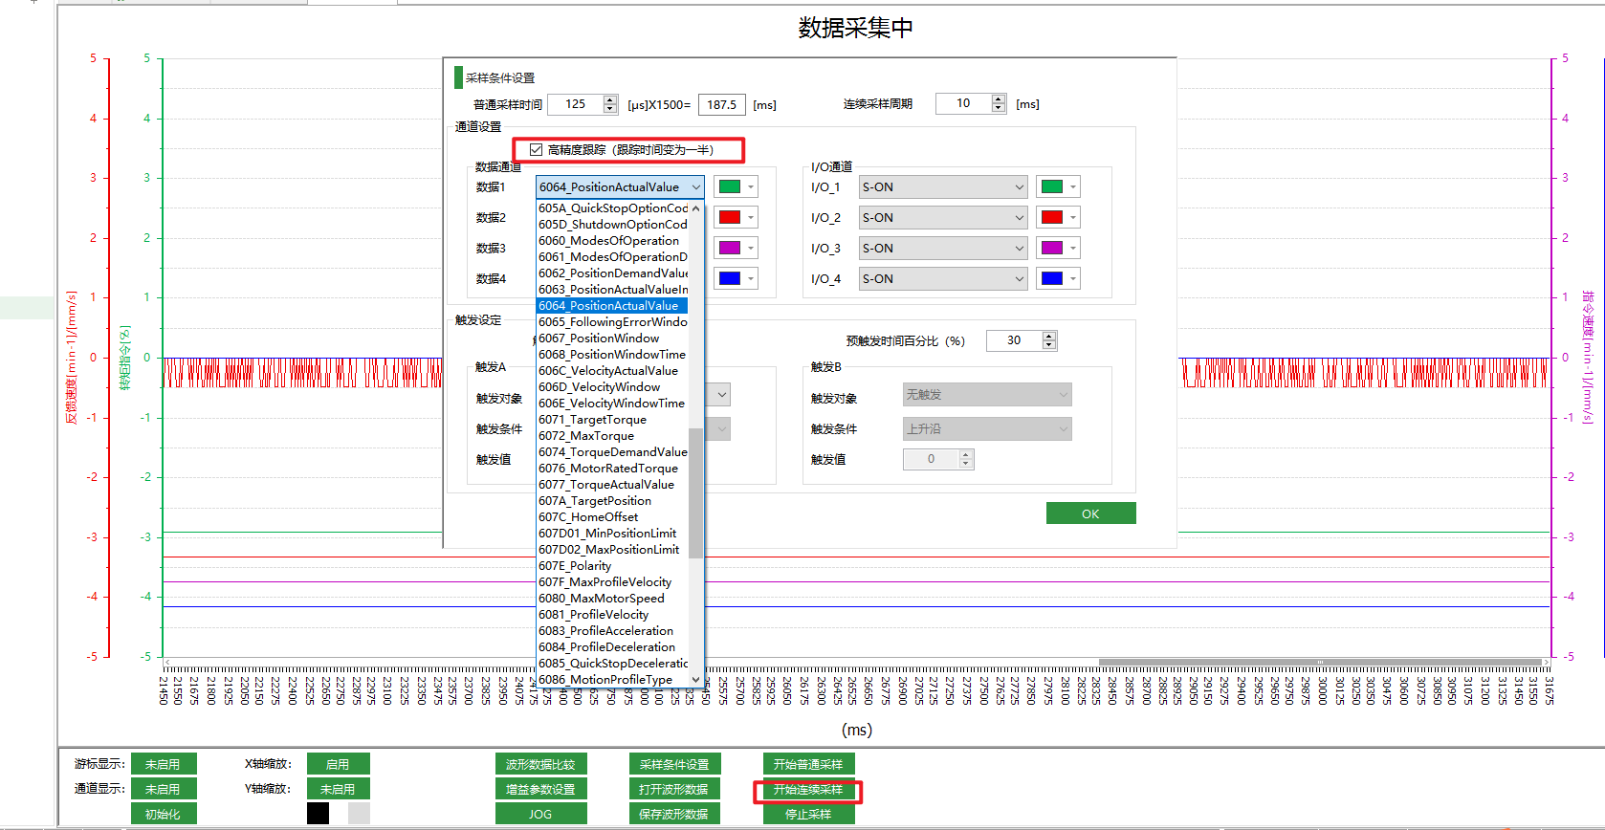The height and width of the screenshot is (830, 1605).
Task: Toggle the Y轴缩放 未启用 button
Action: point(338,789)
